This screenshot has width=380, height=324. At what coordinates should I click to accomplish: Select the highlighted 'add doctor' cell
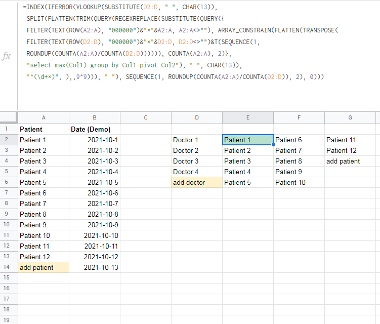click(x=197, y=182)
